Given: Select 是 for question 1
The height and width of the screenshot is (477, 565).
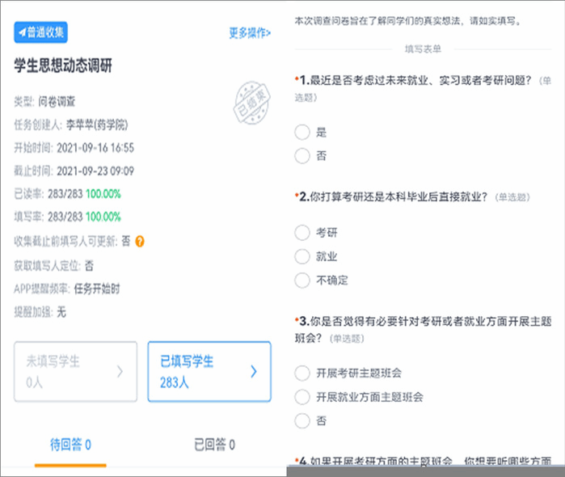Looking at the screenshot, I should tap(302, 132).
